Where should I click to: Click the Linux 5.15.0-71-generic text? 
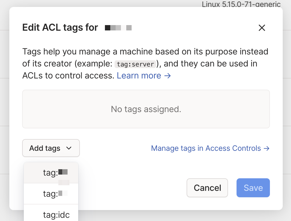pos(241,4)
